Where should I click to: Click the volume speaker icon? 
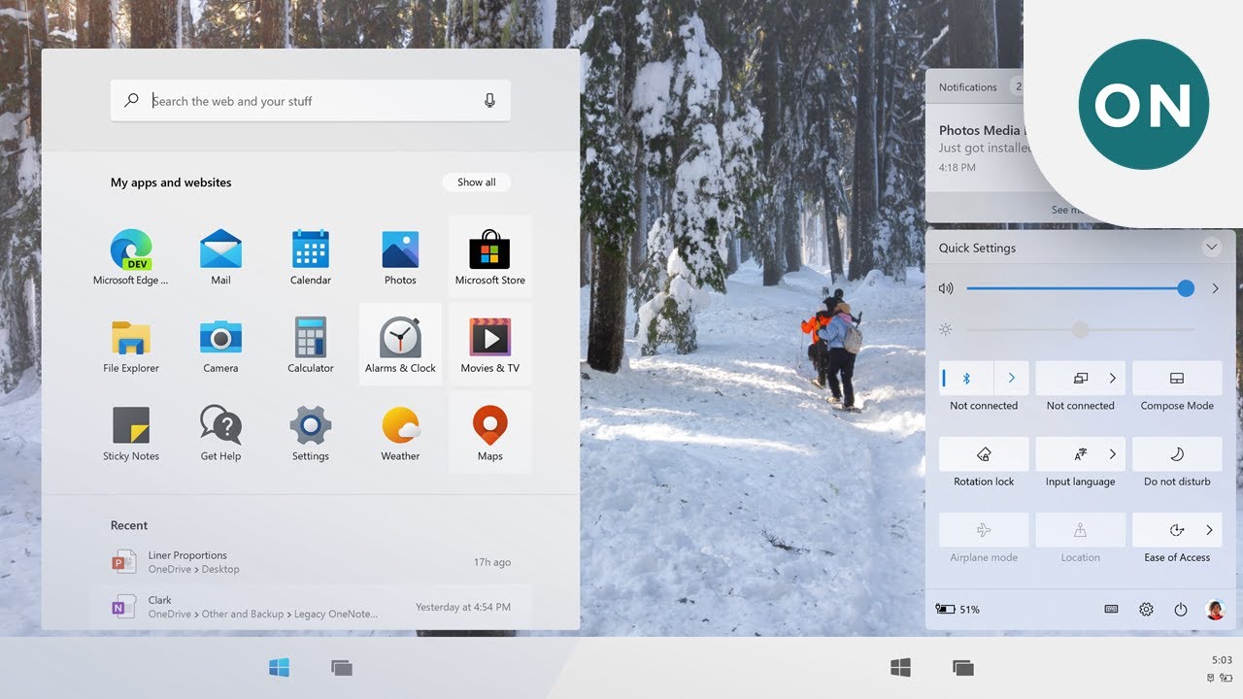tap(946, 288)
